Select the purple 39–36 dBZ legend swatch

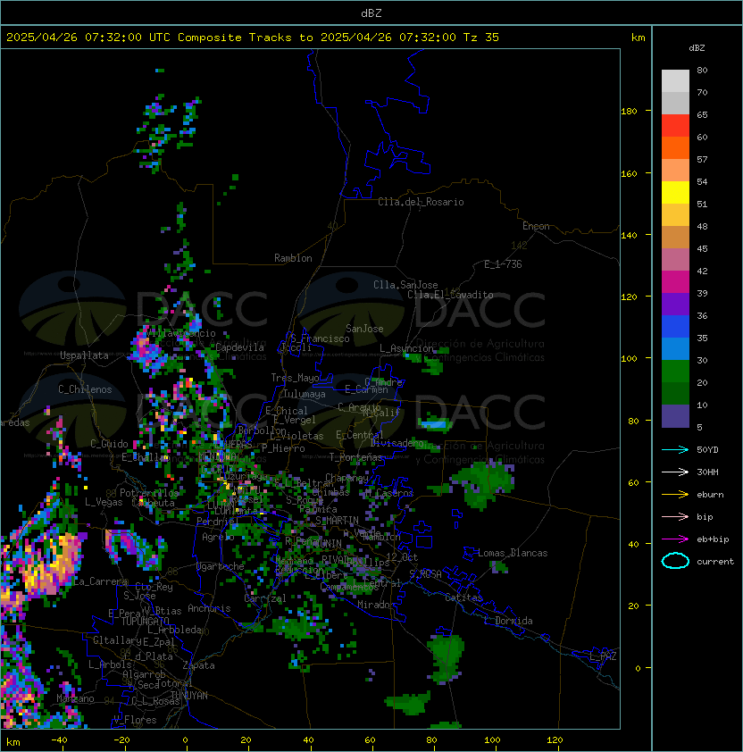click(x=675, y=304)
